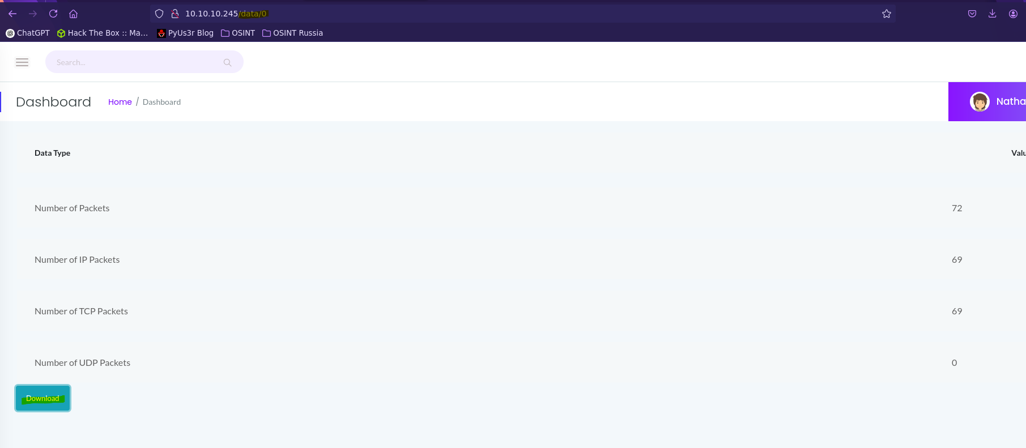Image resolution: width=1026 pixels, height=448 pixels.
Task: Reload the page with the refresh icon
Action: click(x=53, y=14)
